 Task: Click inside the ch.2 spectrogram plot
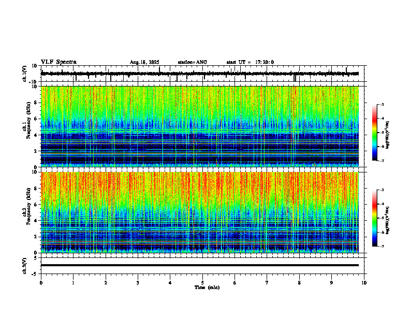click(199, 212)
